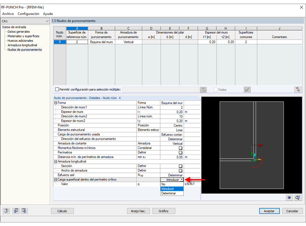Click reference surface cell with value 2
Image resolution: width=306 pixels, height=226 pixels.
point(77,42)
